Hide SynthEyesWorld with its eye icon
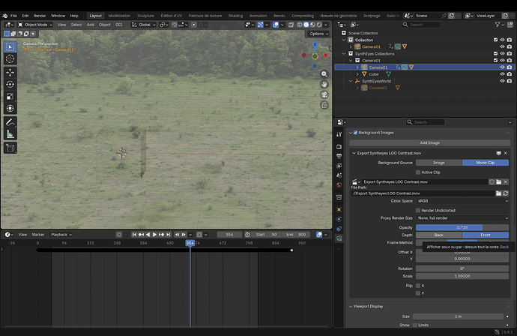 pyautogui.click(x=502, y=81)
